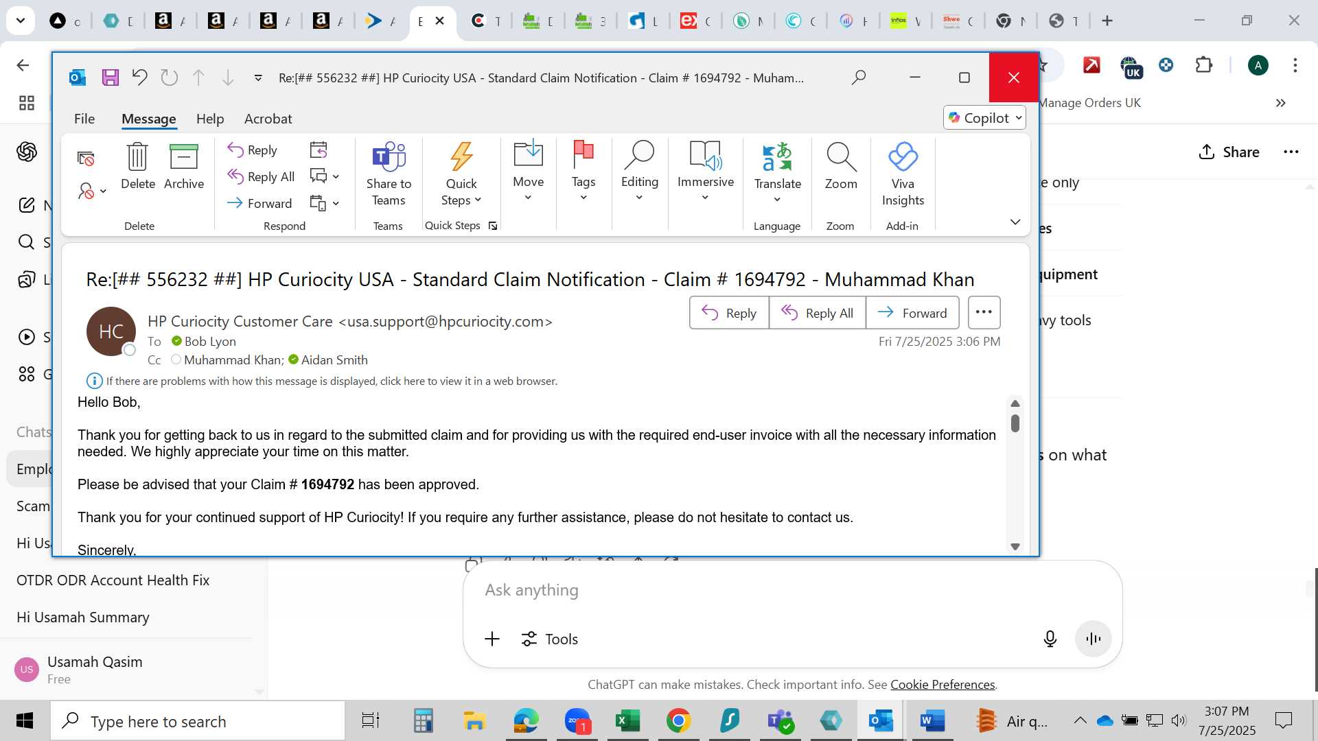Screen dimensions: 1318x741
Task: Click the Translate icon
Action: pos(777,157)
